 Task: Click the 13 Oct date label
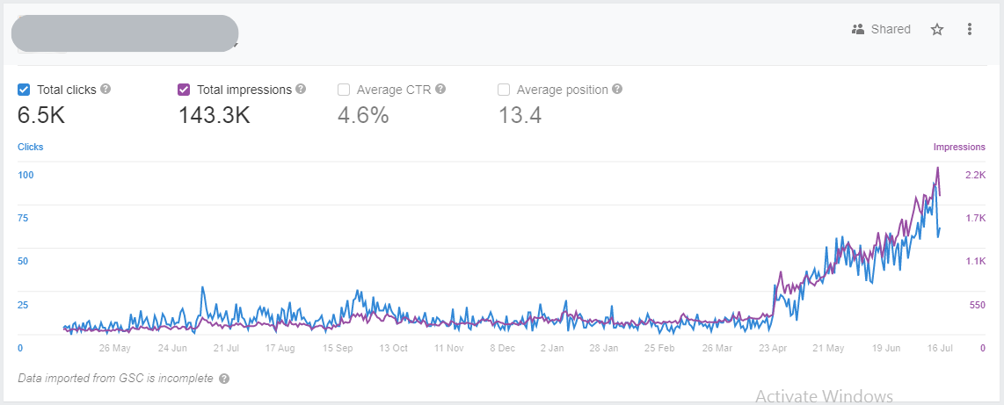tap(392, 348)
